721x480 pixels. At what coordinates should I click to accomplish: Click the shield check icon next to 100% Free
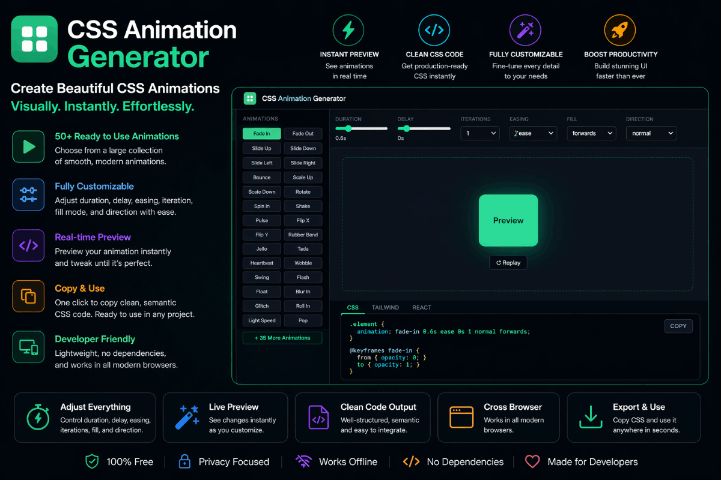91,461
